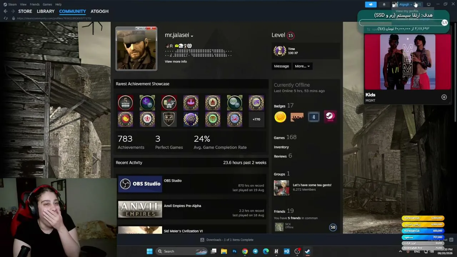
Task: Open the Inventory link
Action: point(281,147)
